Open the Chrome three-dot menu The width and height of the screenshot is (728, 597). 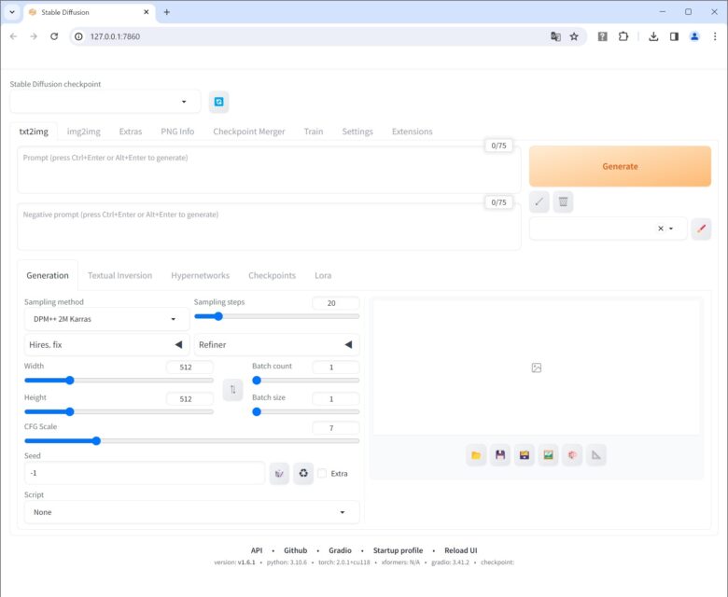715,36
